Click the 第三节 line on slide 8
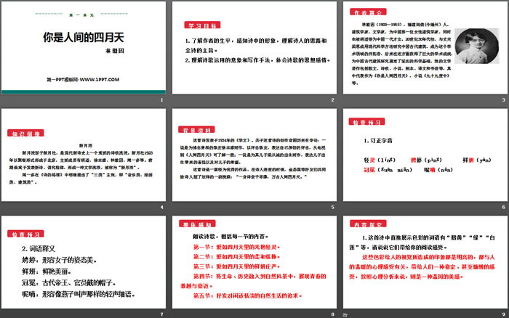This screenshot has width=509, height=318. tap(236, 266)
